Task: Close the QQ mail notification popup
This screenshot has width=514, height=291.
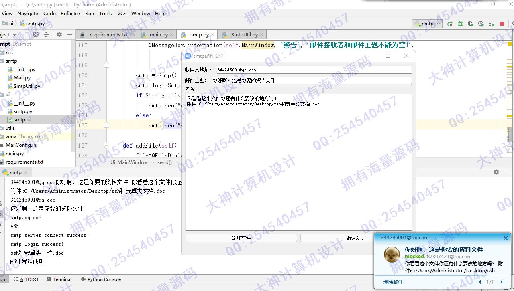Action: click(506, 238)
